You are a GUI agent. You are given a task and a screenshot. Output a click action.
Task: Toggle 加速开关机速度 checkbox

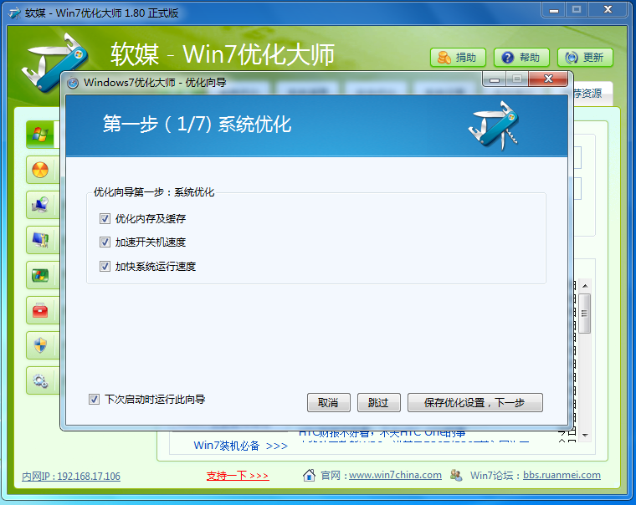coord(105,242)
